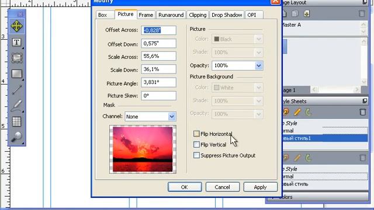Open the OPI tab
374x210 pixels.
coord(252,15)
